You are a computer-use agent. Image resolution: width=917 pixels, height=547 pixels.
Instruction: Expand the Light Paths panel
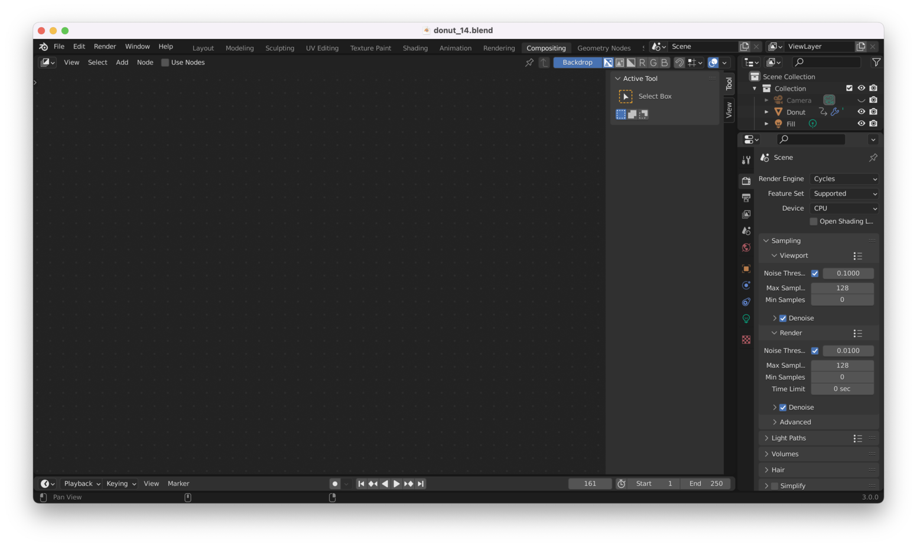click(x=788, y=438)
